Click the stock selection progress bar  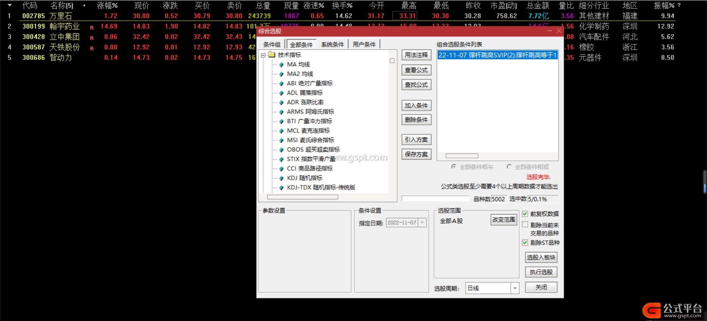click(435, 199)
